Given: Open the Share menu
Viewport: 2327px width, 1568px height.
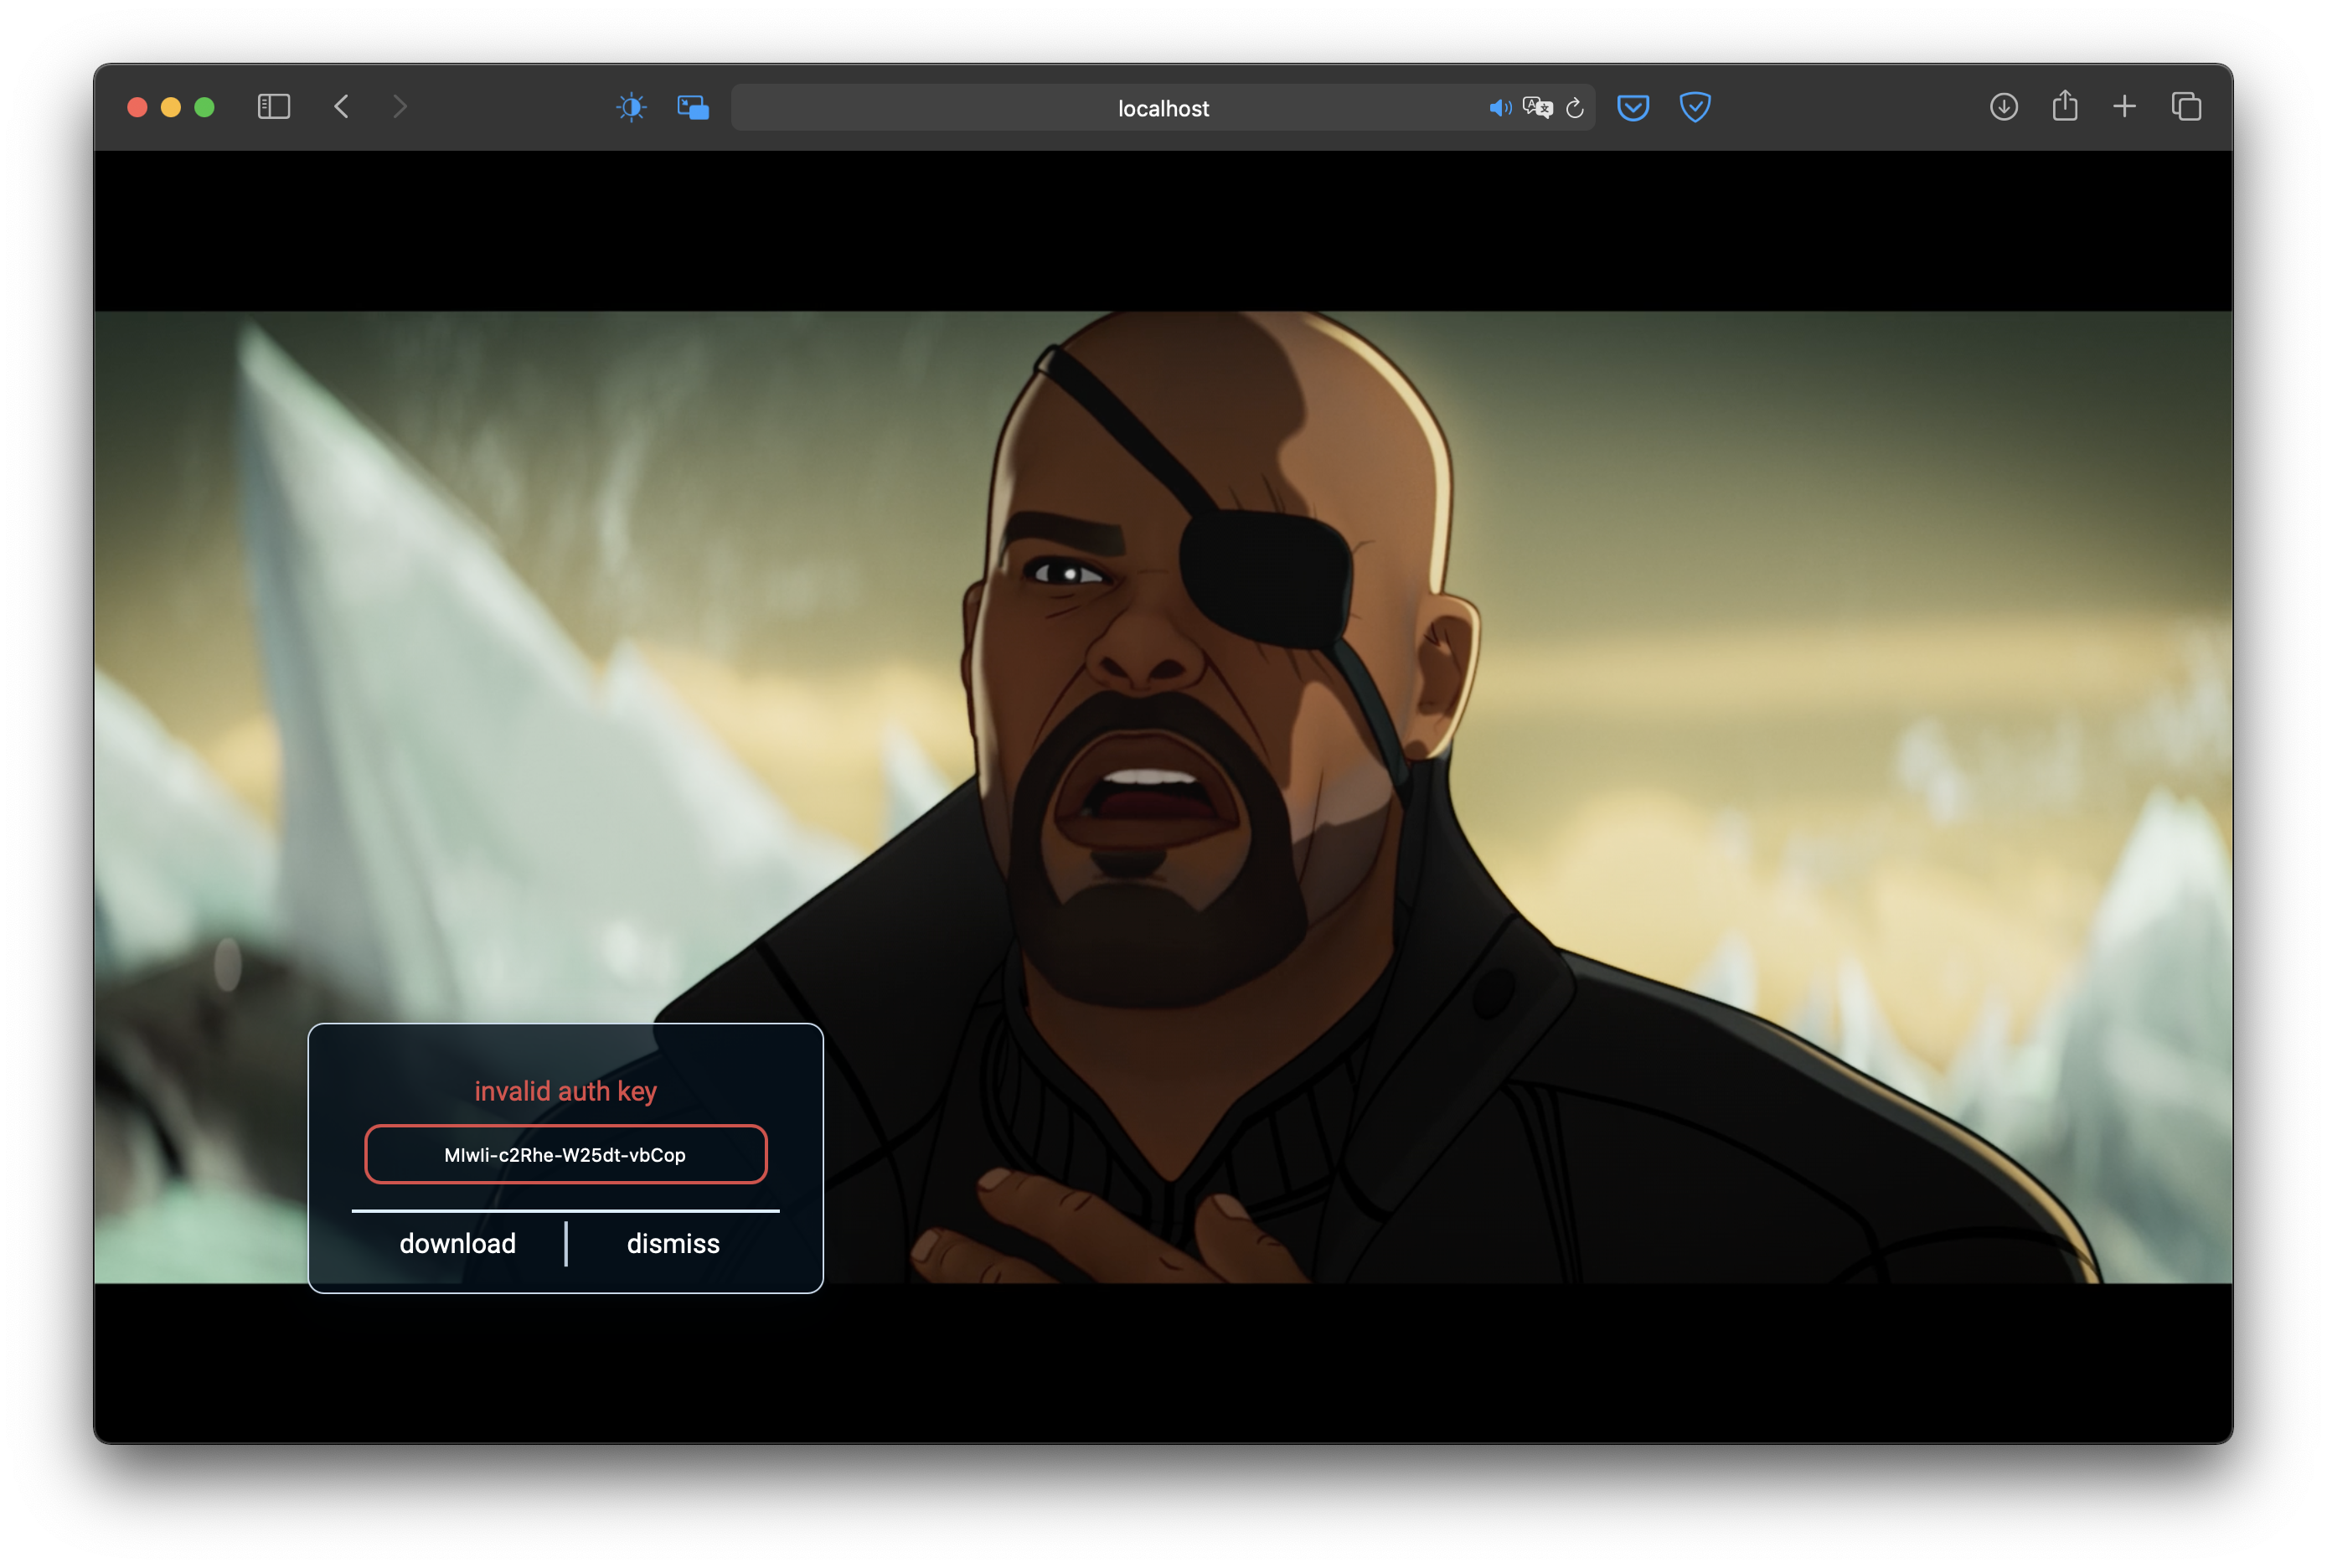Looking at the screenshot, I should [2065, 107].
